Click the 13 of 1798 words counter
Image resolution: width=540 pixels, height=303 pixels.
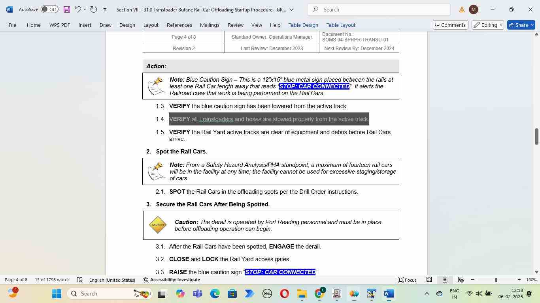coord(52,280)
